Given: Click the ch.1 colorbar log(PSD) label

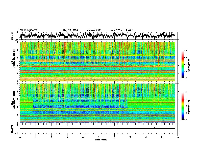Looking at the screenshot, I should click(189, 66).
